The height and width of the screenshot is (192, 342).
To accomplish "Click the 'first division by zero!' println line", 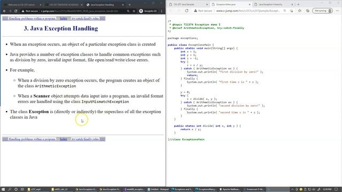I will 225,72.
